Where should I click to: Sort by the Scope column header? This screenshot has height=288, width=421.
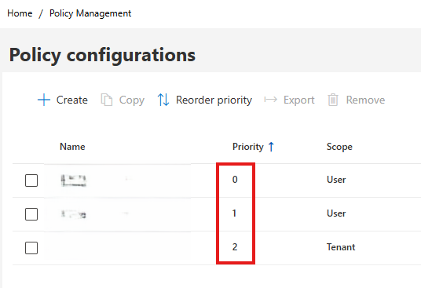pos(339,147)
